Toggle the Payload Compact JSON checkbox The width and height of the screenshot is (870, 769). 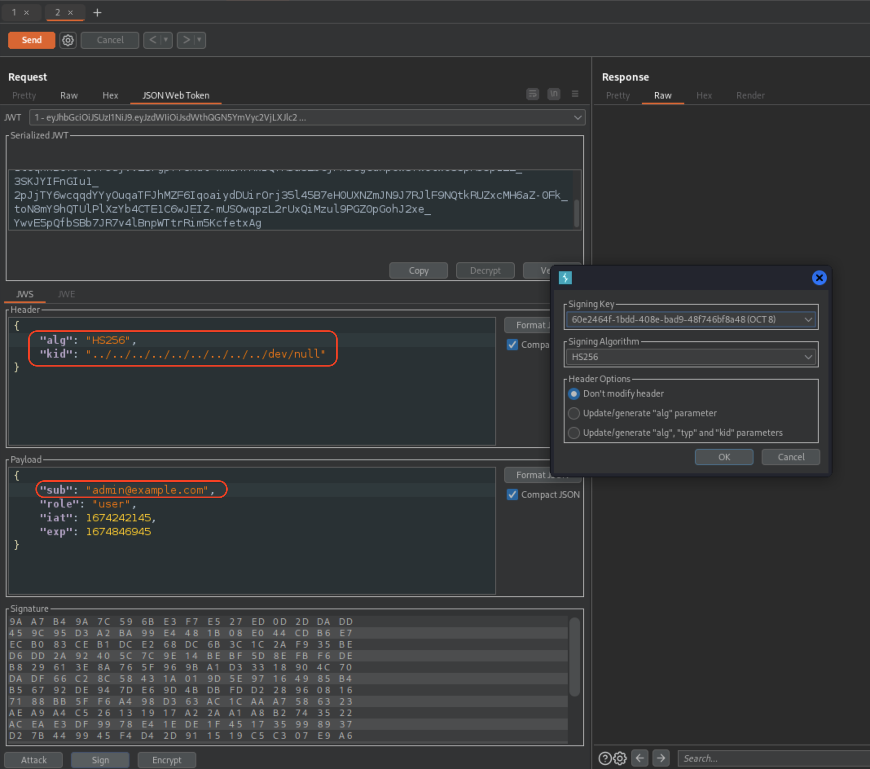click(512, 494)
